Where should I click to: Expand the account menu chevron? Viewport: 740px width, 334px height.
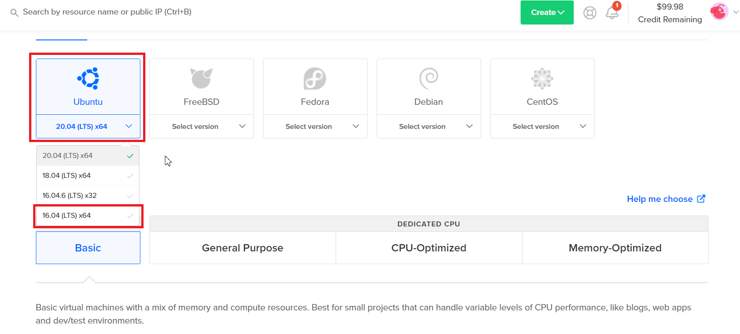pos(736,12)
